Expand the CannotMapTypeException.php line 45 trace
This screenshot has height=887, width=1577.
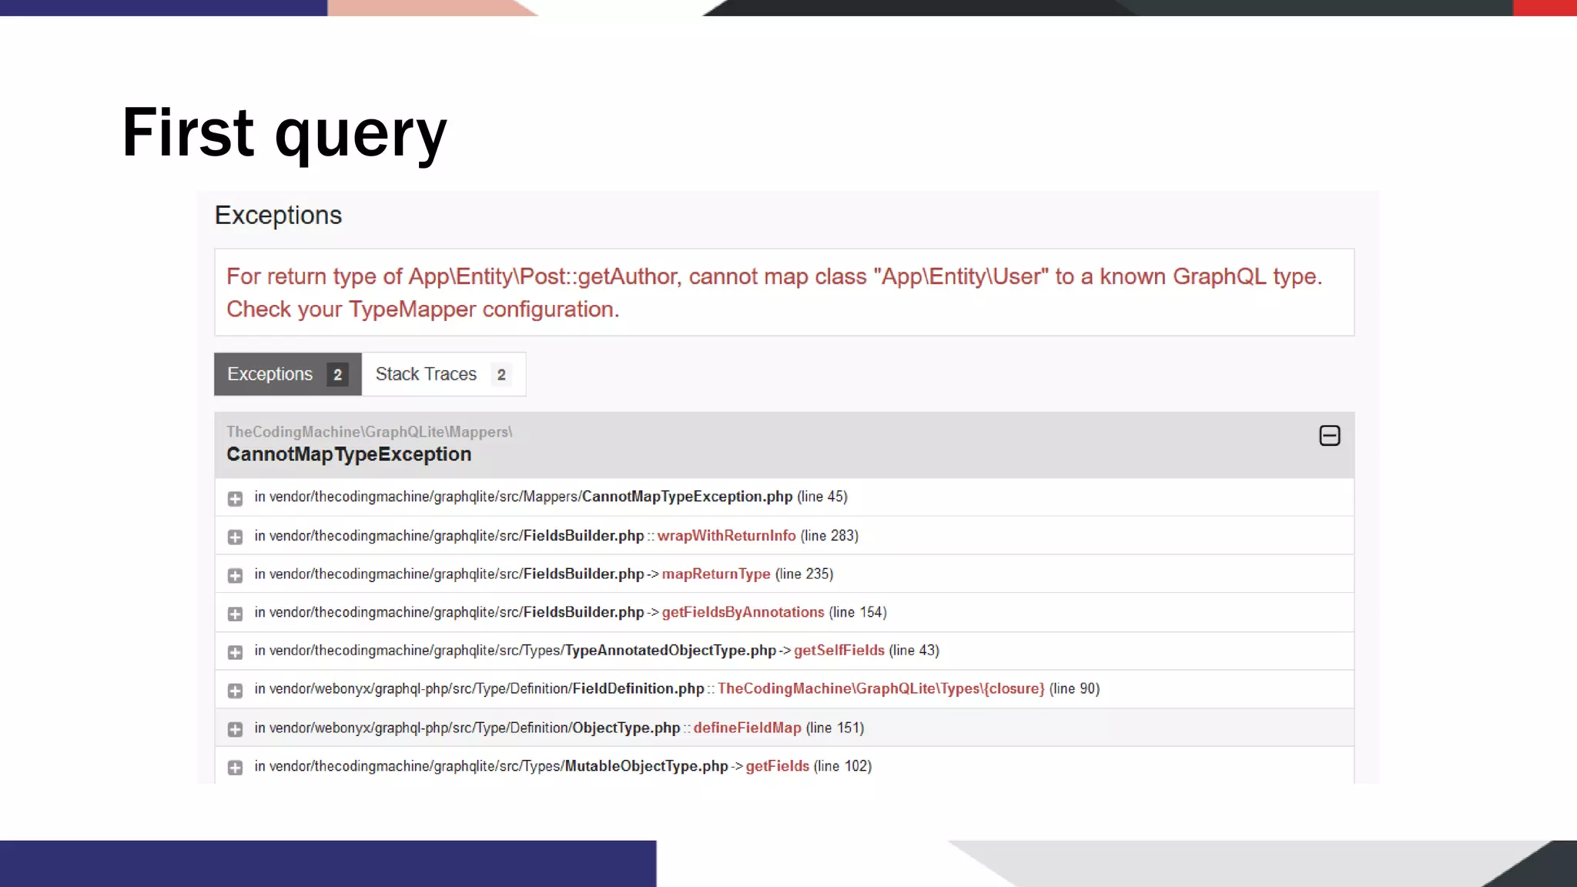[235, 499]
